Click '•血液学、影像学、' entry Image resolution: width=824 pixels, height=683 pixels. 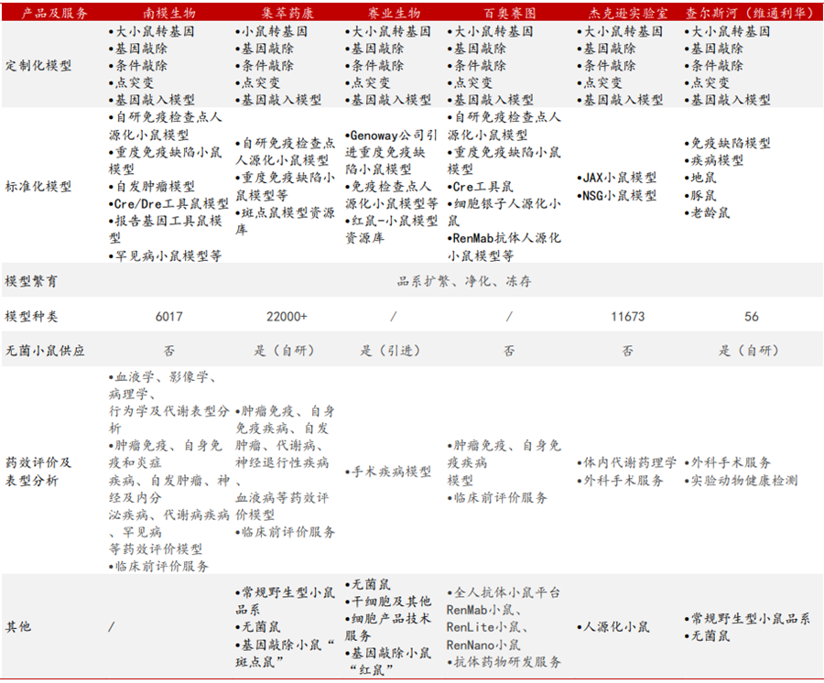pyautogui.click(x=162, y=376)
